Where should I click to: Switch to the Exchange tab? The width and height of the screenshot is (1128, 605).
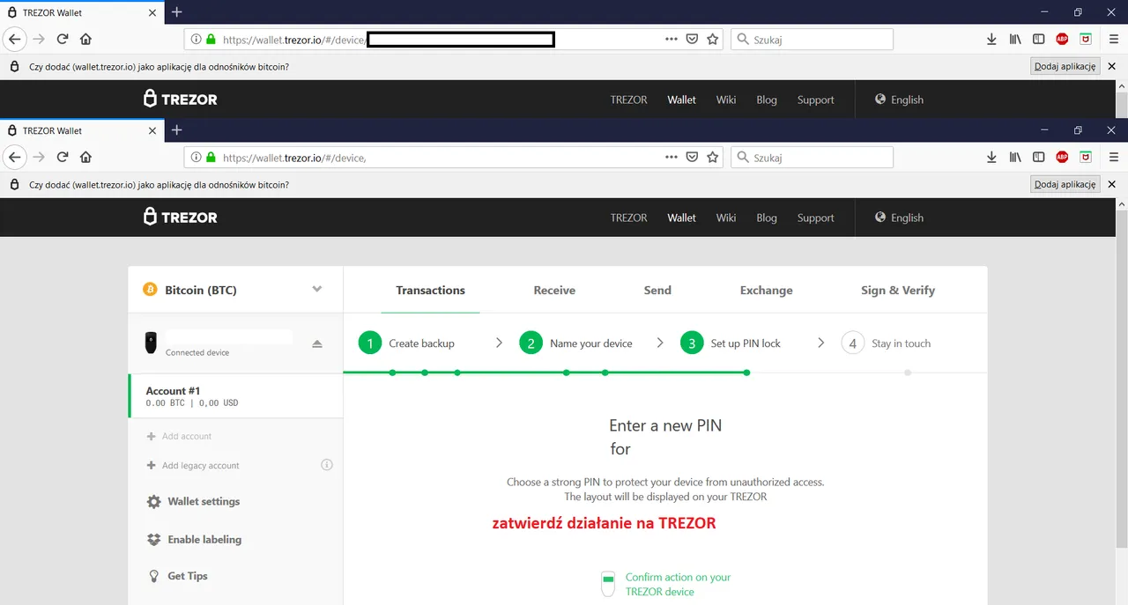coord(766,290)
